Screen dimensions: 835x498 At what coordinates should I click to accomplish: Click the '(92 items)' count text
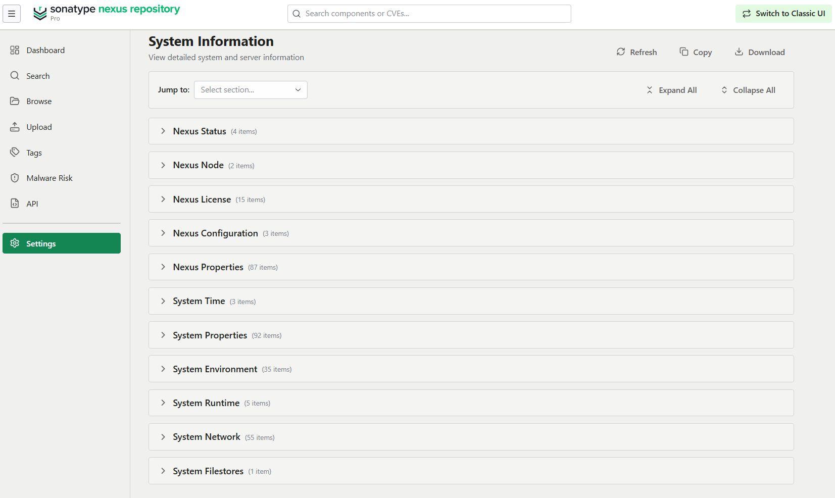coord(267,335)
